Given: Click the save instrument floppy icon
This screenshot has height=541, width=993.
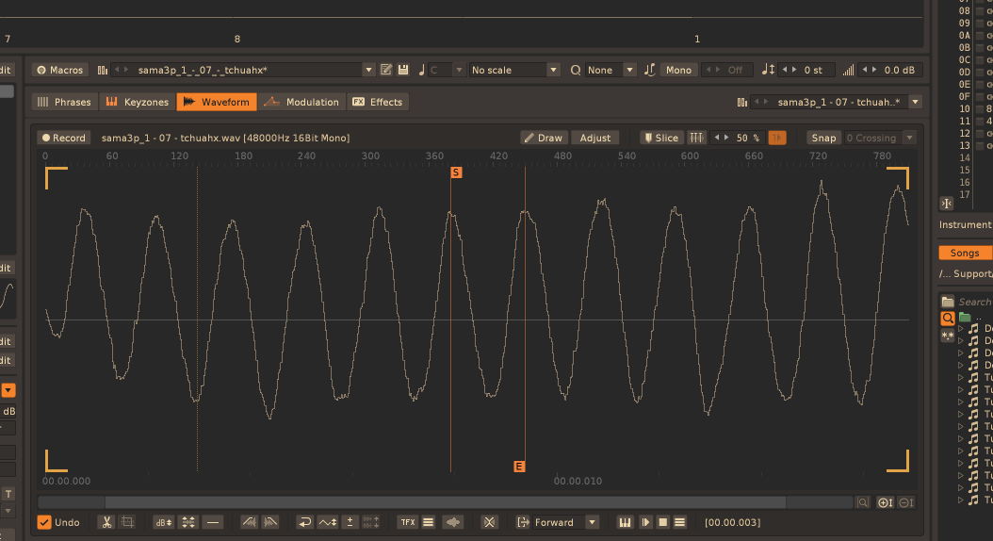Looking at the screenshot, I should point(403,70).
